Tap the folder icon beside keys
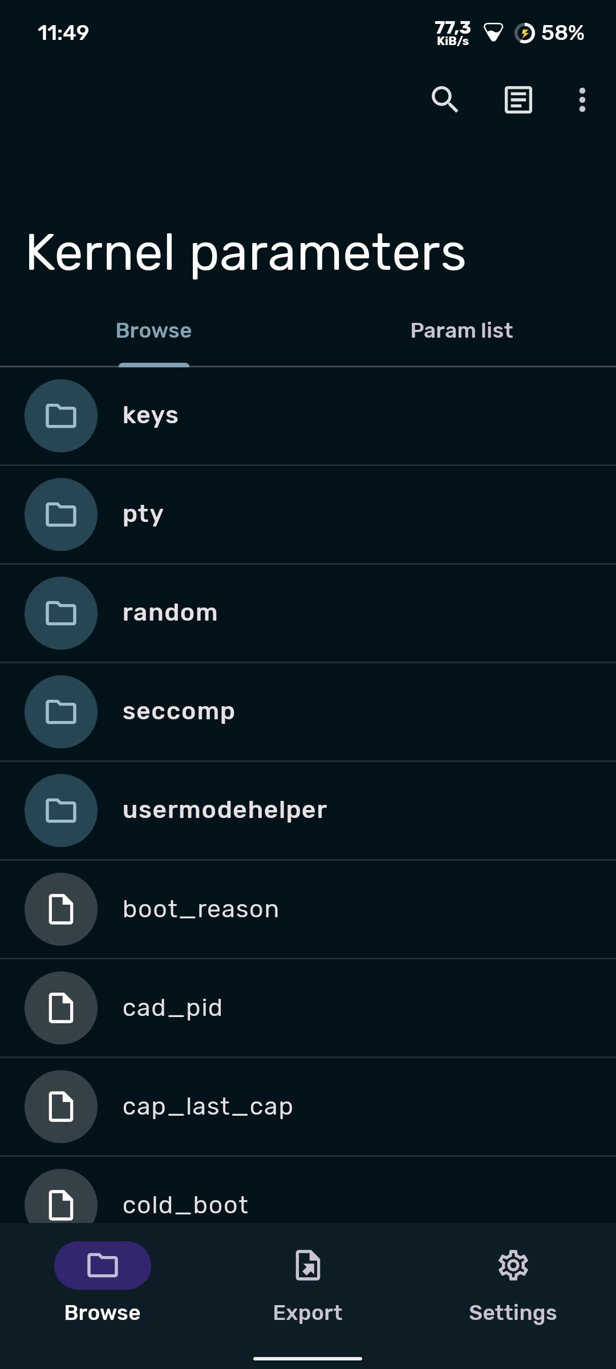The width and height of the screenshot is (616, 1369). pos(61,416)
